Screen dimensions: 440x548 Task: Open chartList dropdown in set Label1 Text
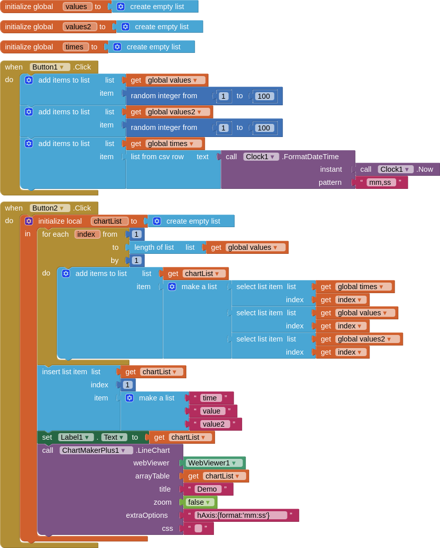coord(190,437)
